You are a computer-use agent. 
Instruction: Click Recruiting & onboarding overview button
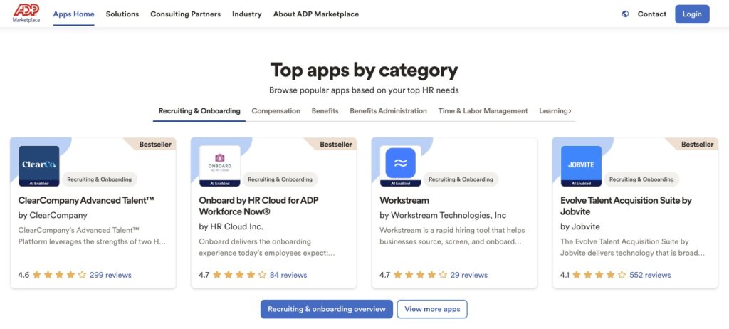coord(326,309)
